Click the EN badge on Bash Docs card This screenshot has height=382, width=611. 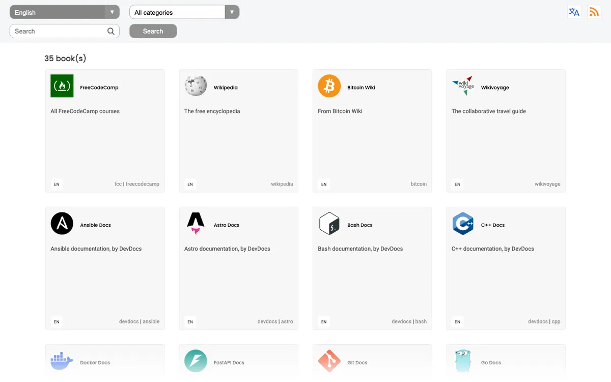[x=324, y=321]
